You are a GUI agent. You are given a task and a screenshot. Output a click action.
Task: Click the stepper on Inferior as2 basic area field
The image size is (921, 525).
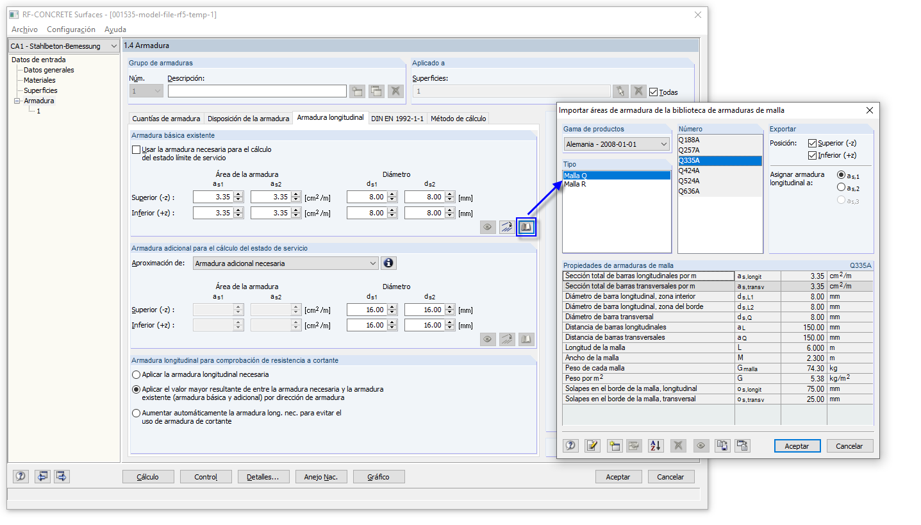[296, 213]
